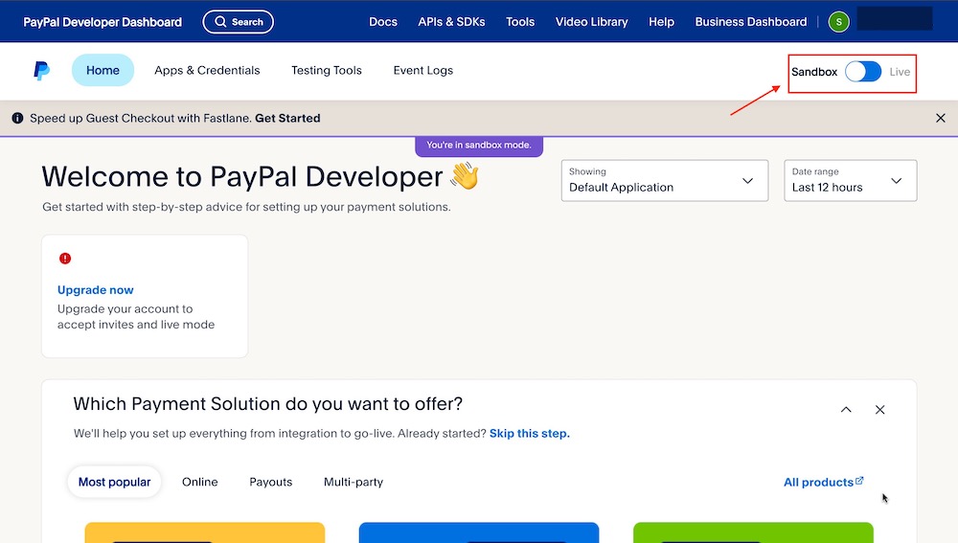Go to Event Logs tab
Viewport: 958px width, 543px height.
coord(422,70)
